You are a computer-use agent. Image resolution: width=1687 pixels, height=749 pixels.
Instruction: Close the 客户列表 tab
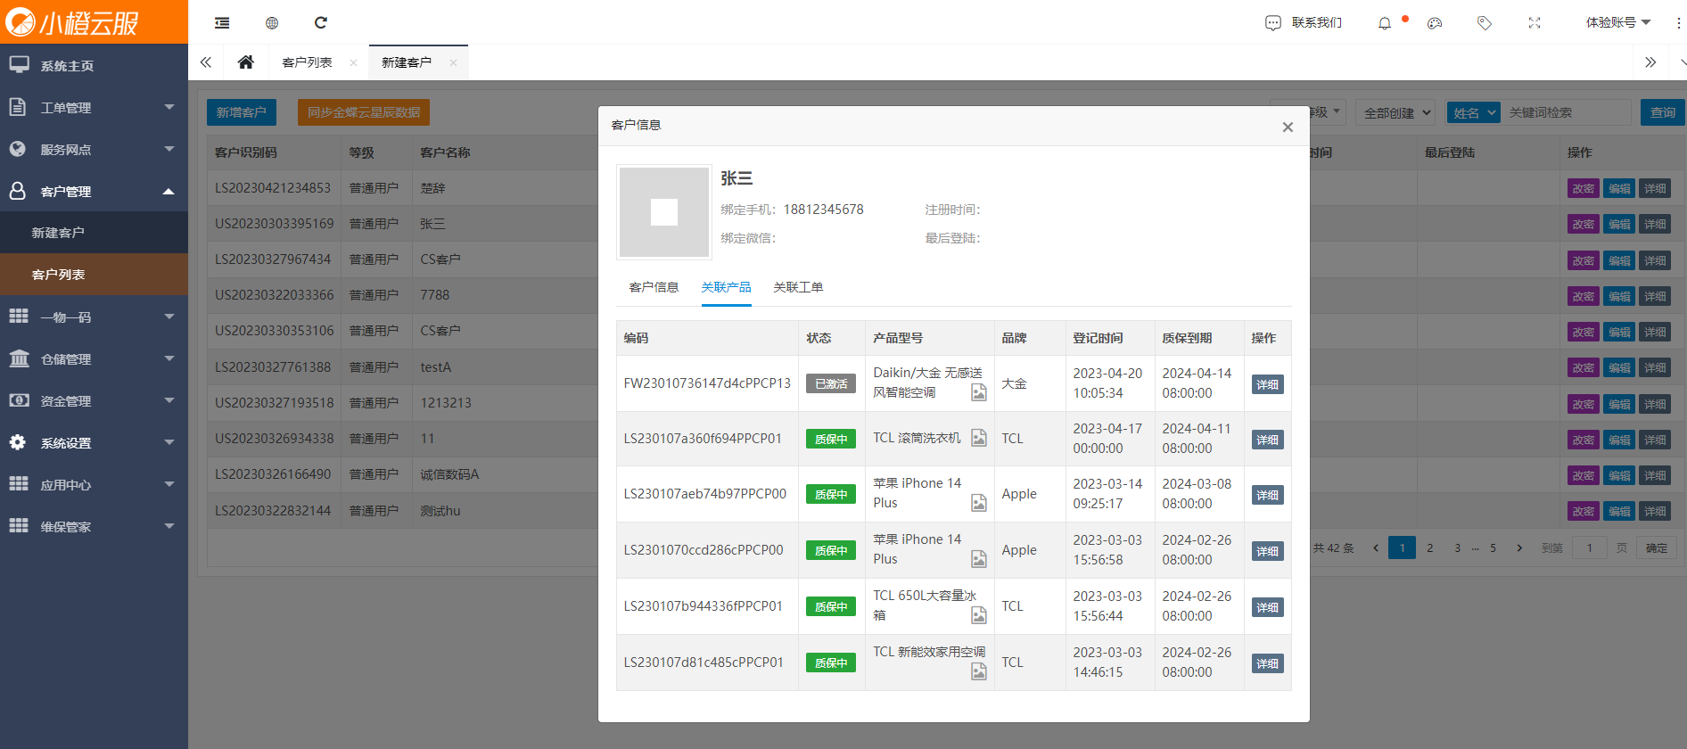(353, 62)
